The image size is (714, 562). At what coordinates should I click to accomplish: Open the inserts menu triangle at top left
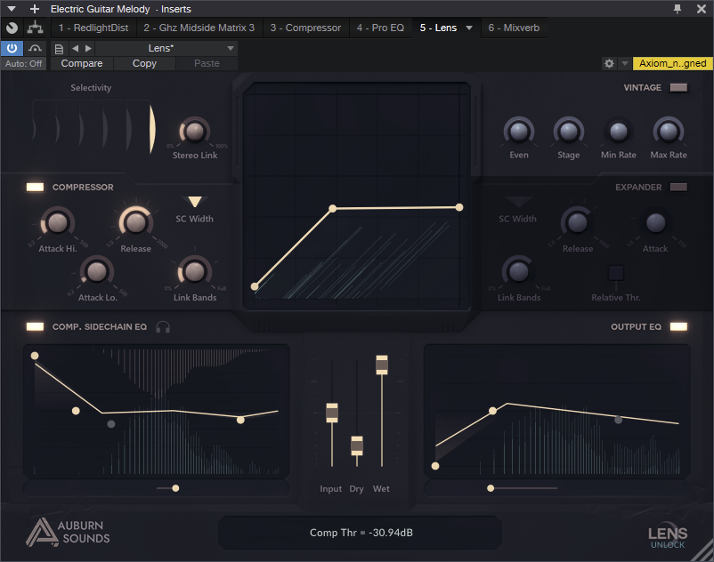click(x=12, y=9)
